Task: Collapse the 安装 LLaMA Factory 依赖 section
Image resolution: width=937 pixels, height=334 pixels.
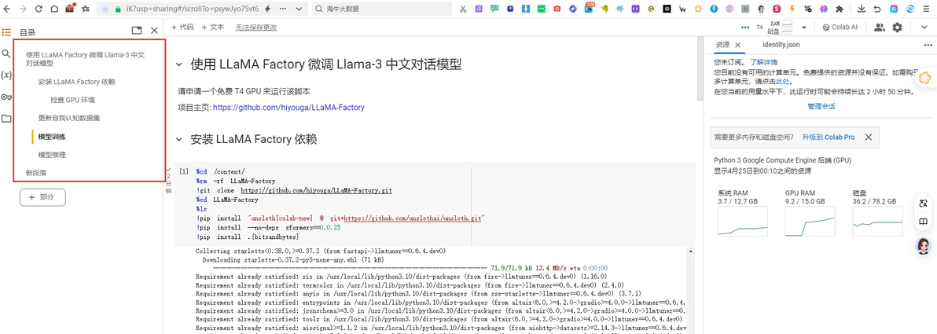Action: pyautogui.click(x=178, y=140)
